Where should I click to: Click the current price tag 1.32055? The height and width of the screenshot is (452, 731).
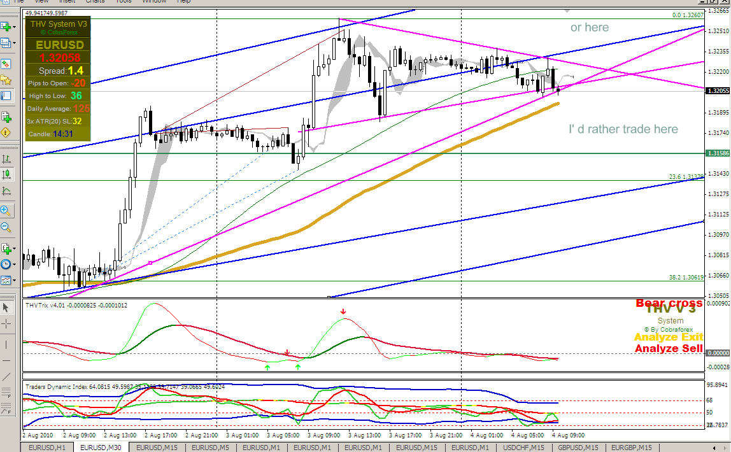tap(718, 91)
